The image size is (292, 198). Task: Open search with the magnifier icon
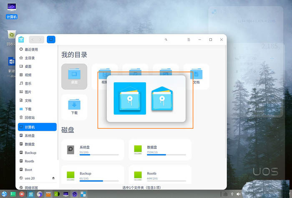point(166,40)
